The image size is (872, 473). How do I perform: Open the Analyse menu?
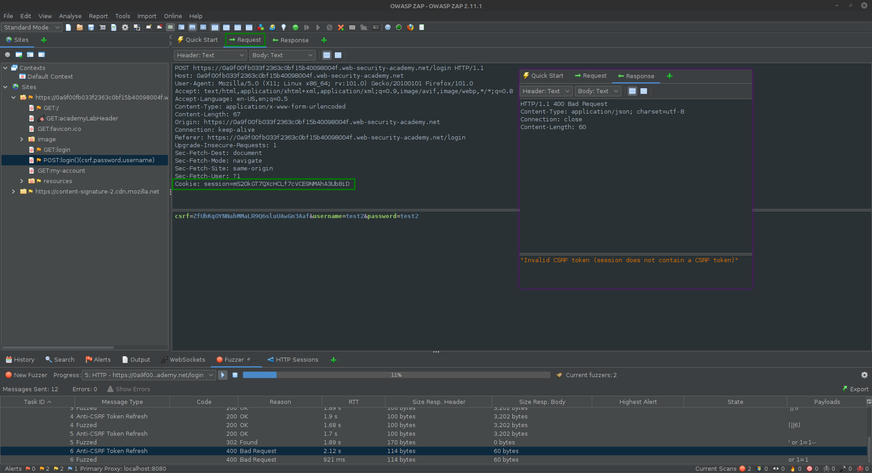coord(70,16)
